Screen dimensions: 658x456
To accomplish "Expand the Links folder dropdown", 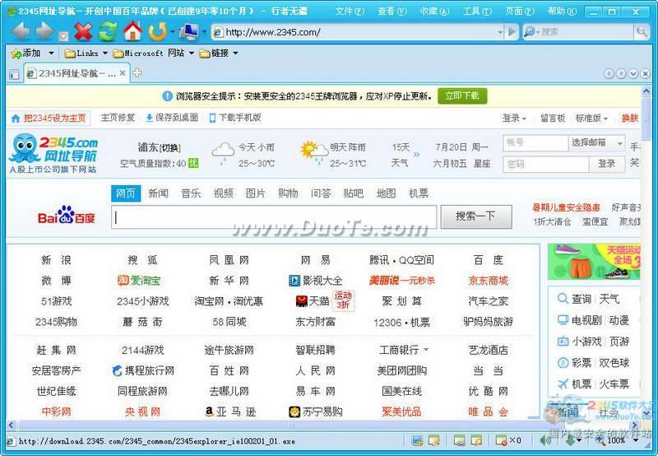I will click(105, 54).
